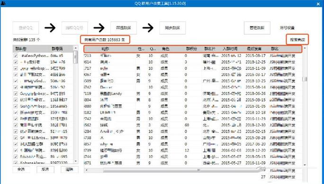Toggle checkbox of group number ending 15
Viewport: 324px width, 184px height.
pos(16,131)
